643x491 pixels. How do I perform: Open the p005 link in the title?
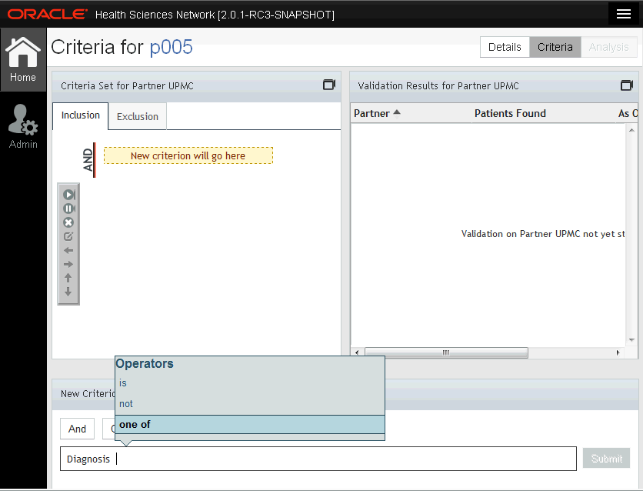click(x=171, y=47)
